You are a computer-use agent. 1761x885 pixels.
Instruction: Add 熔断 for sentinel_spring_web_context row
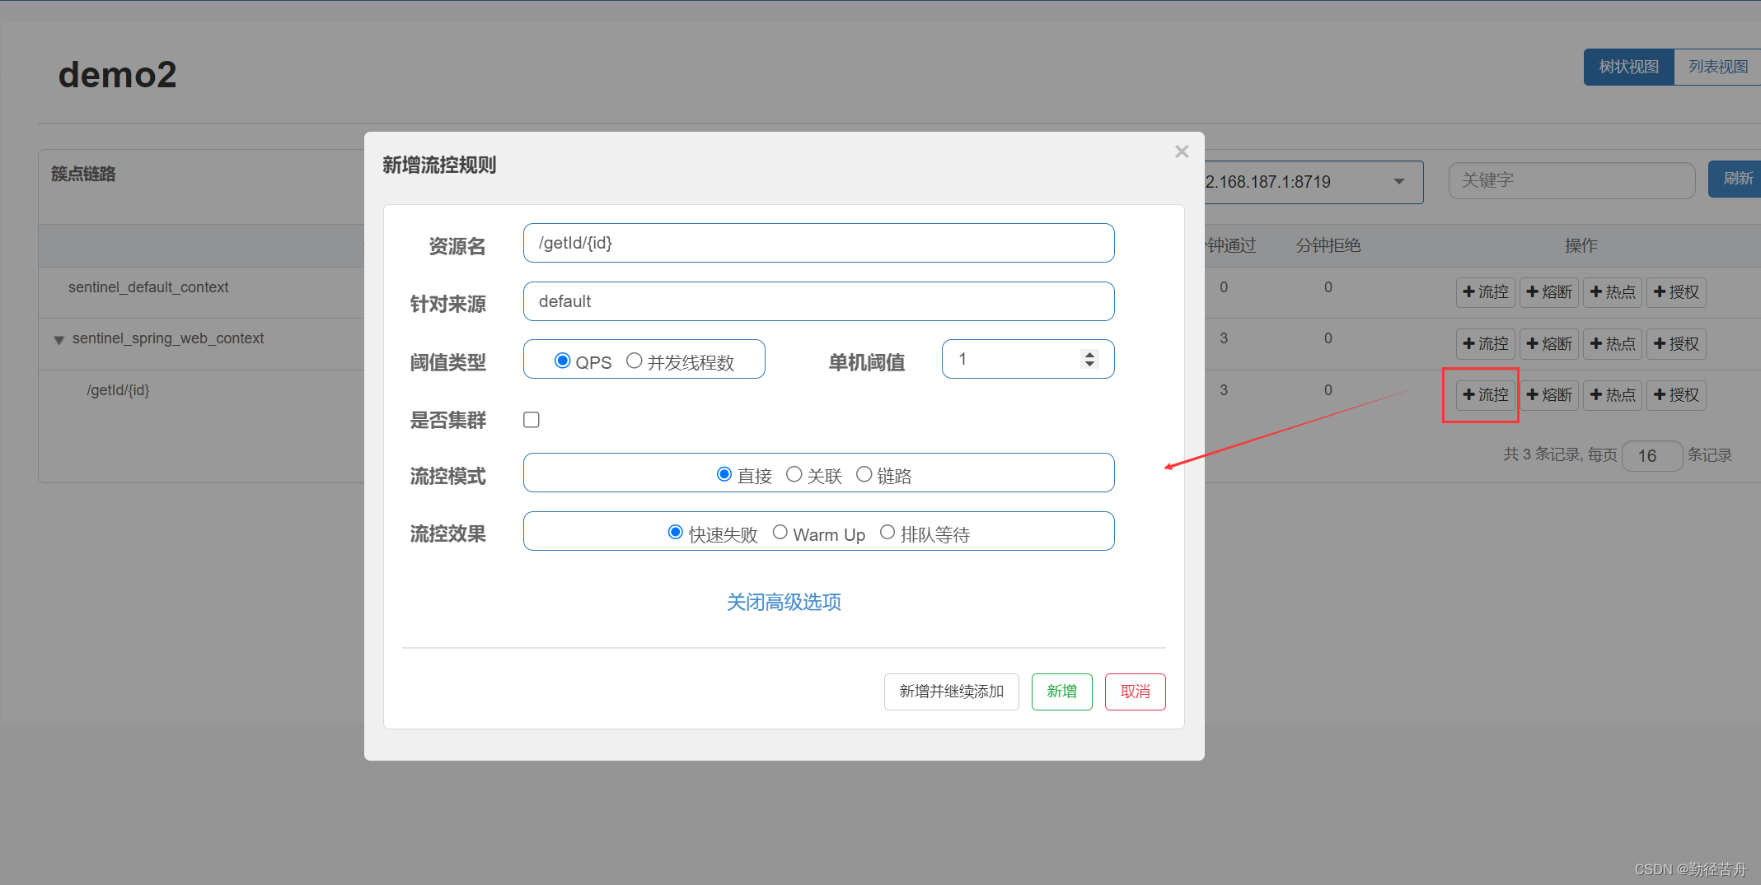pyautogui.click(x=1549, y=344)
